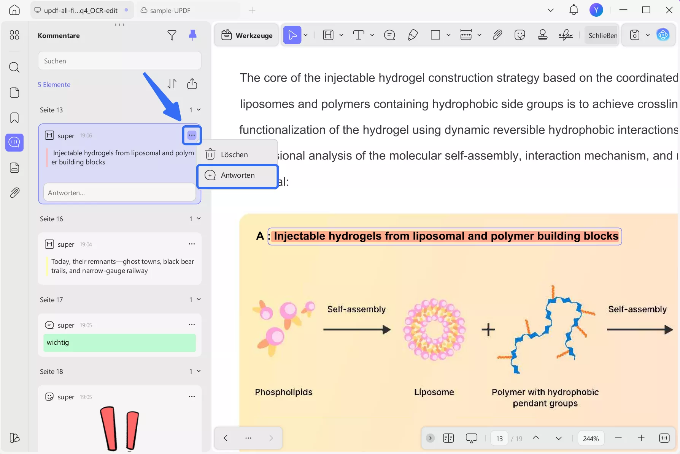Click the sort comments arrows icon

(172, 84)
